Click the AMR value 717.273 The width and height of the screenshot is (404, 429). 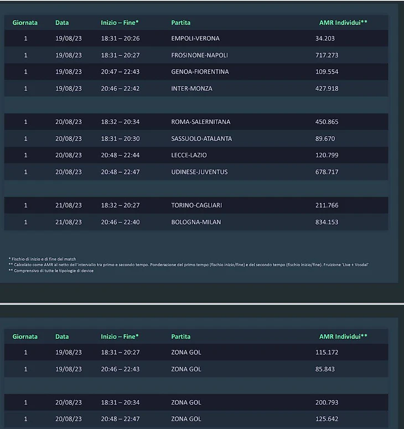(x=327, y=55)
